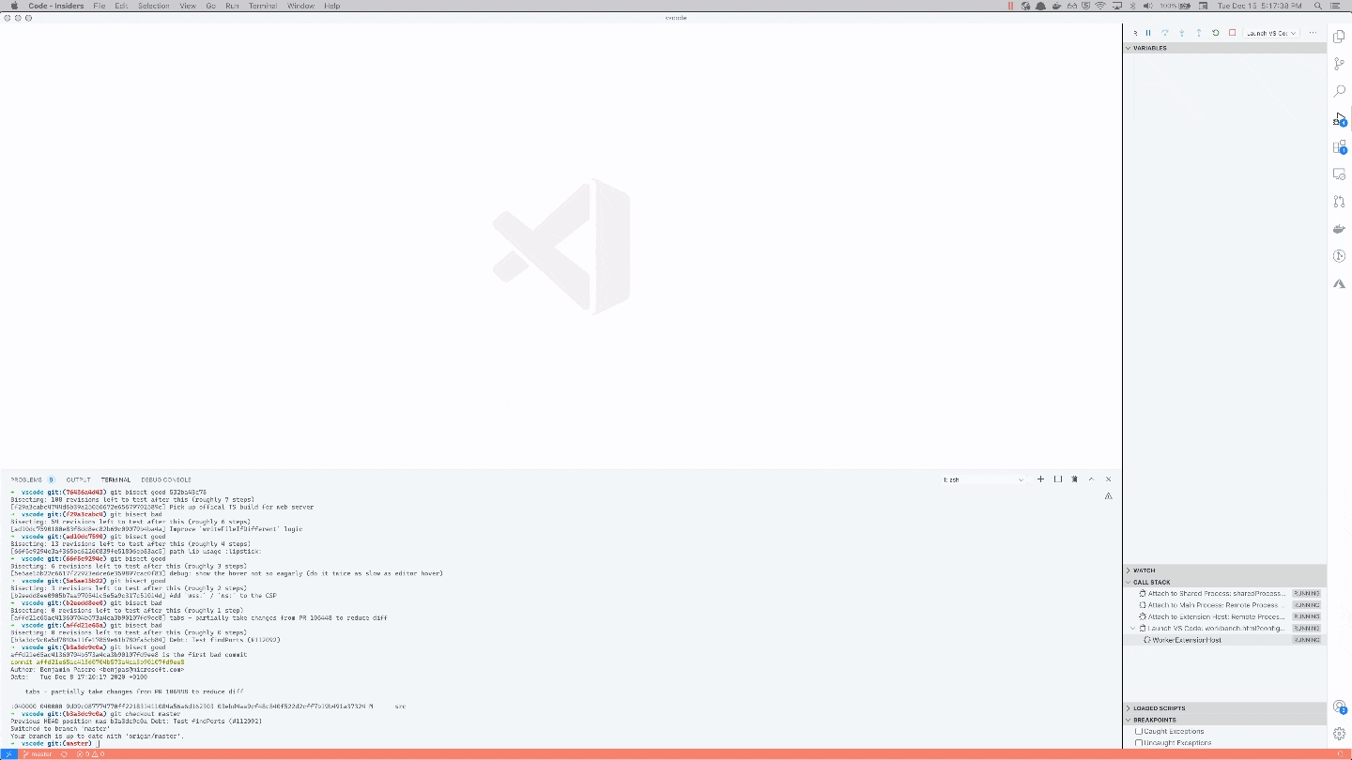Screen dimensions: 1352x760
Task: Click the Step Over debug icon
Action: pos(1165,32)
